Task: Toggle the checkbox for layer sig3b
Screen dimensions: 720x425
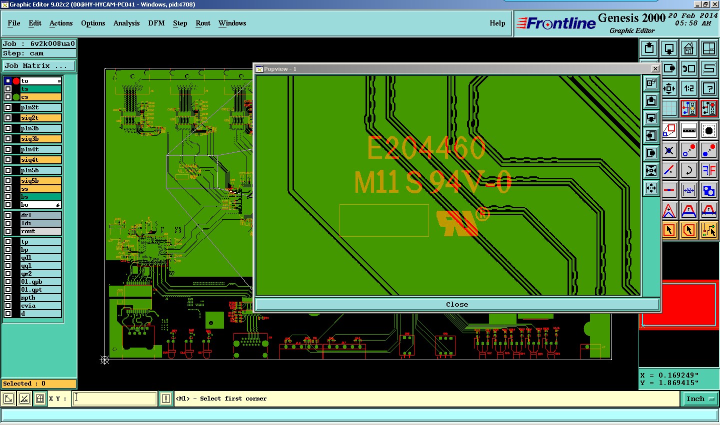Action: pos(8,139)
